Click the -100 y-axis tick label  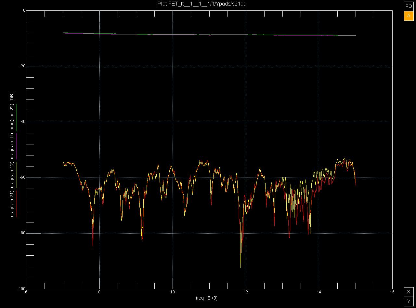21,289
